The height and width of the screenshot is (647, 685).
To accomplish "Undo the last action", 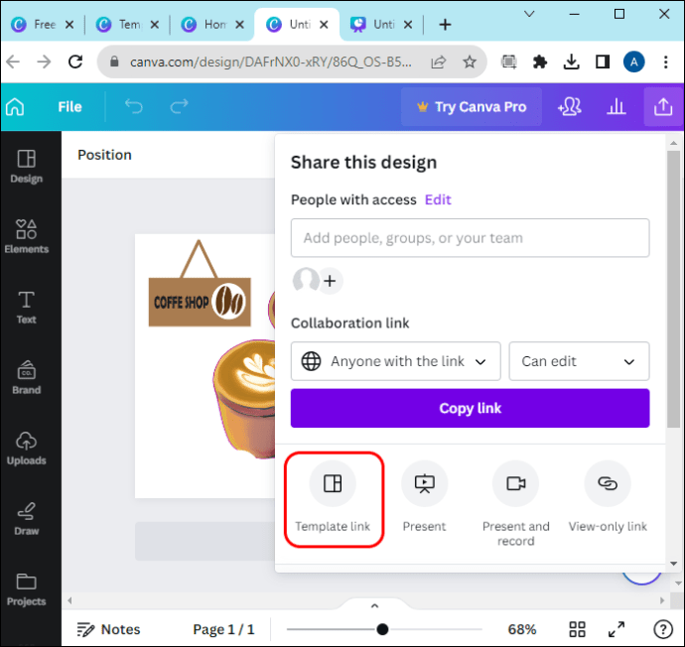I will (x=134, y=106).
